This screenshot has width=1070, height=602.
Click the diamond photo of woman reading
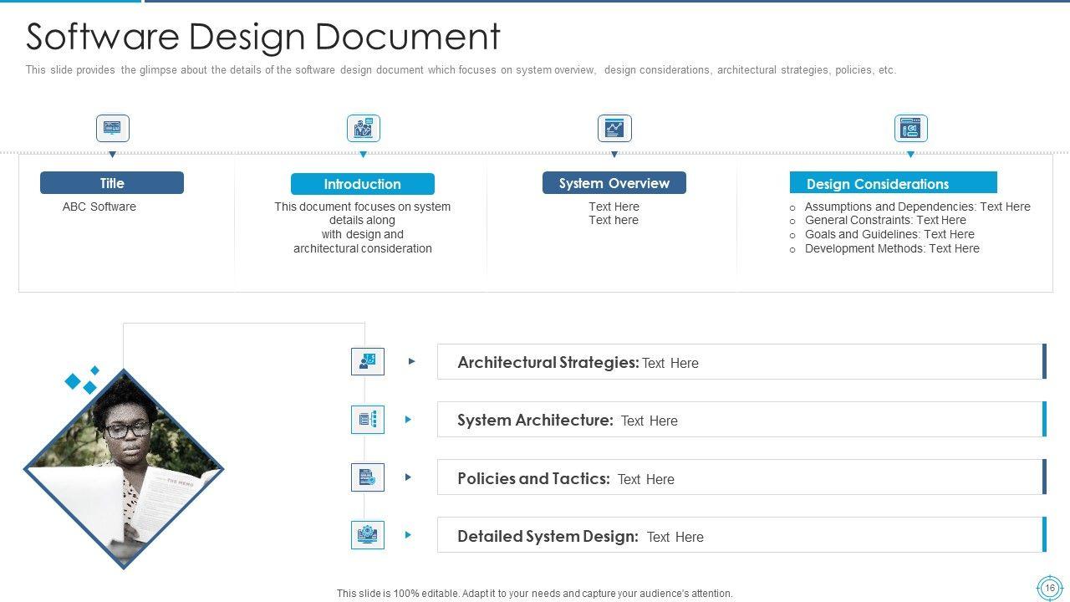[124, 468]
